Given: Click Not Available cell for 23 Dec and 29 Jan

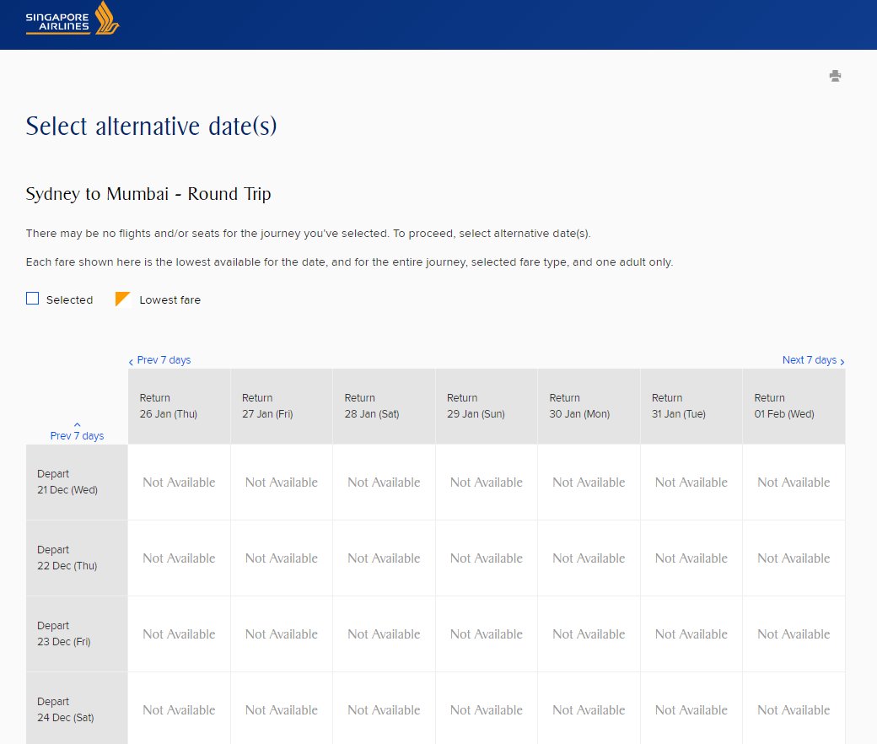Looking at the screenshot, I should point(486,633).
